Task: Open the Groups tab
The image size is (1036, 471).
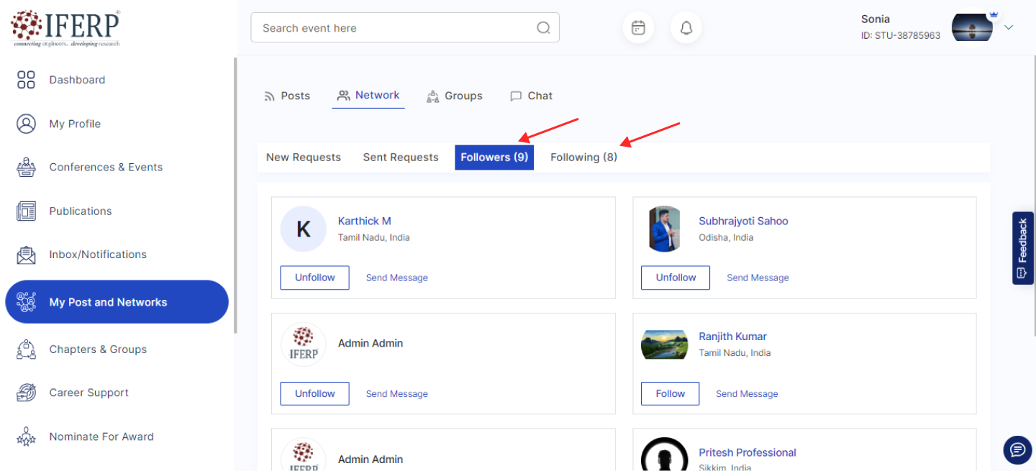Action: coord(455,96)
